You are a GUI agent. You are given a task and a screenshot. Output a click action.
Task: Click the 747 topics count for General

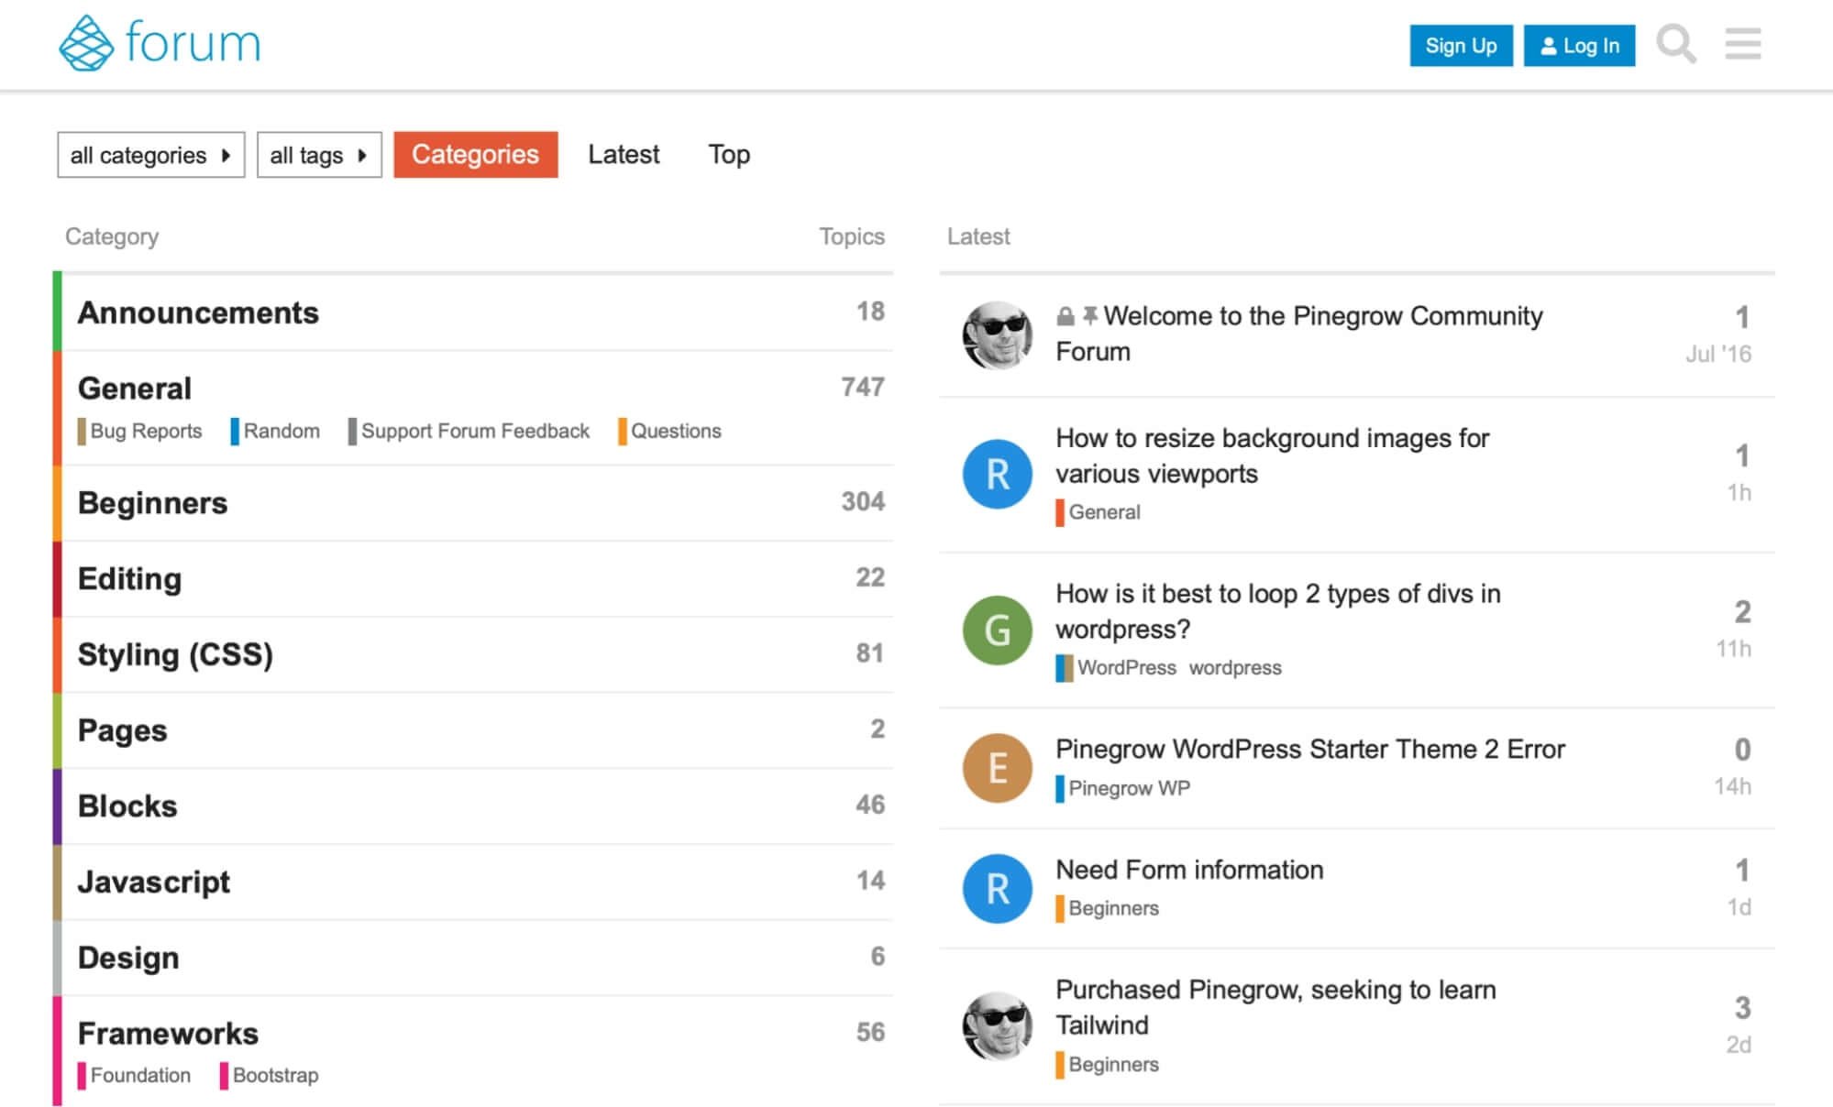pyautogui.click(x=863, y=387)
